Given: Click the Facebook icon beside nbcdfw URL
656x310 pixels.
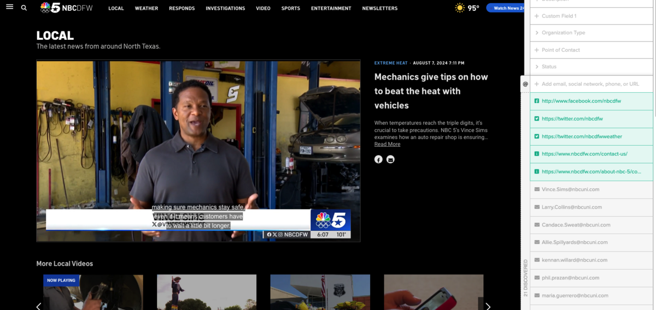Looking at the screenshot, I should pos(537,101).
